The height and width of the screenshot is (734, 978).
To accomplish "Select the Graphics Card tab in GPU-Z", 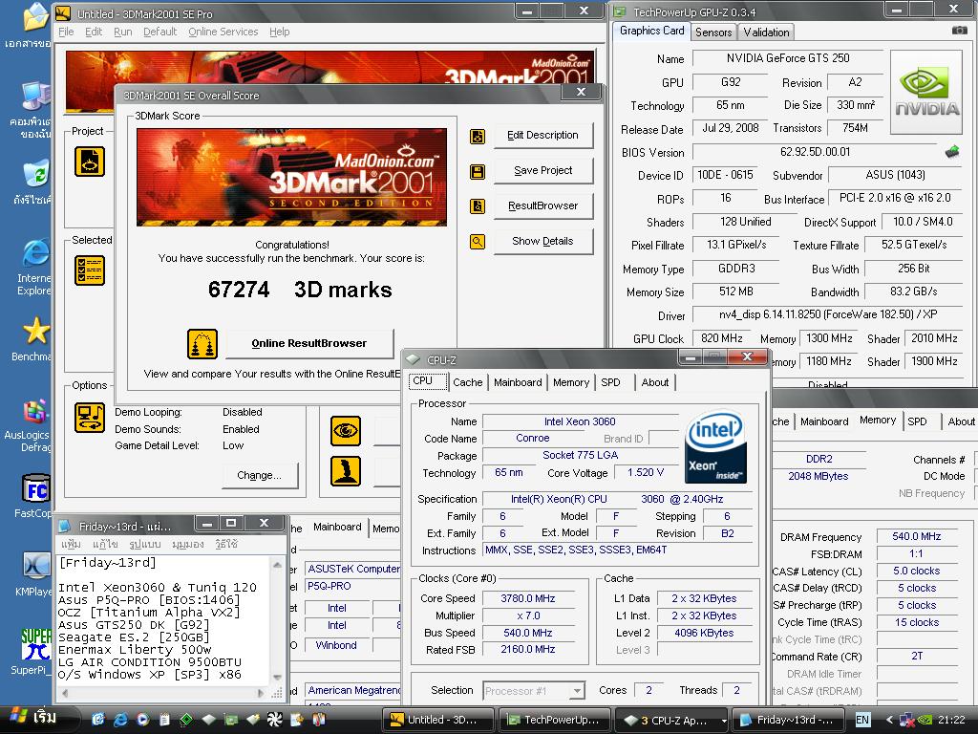I will [651, 31].
